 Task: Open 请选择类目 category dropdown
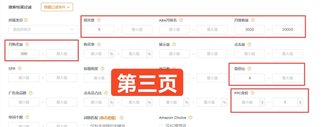tap(43, 29)
